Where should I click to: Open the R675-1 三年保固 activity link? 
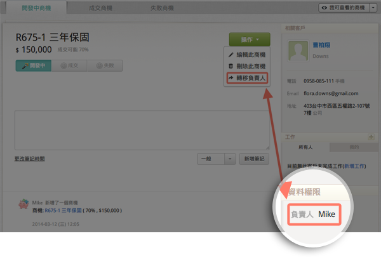pos(63,211)
